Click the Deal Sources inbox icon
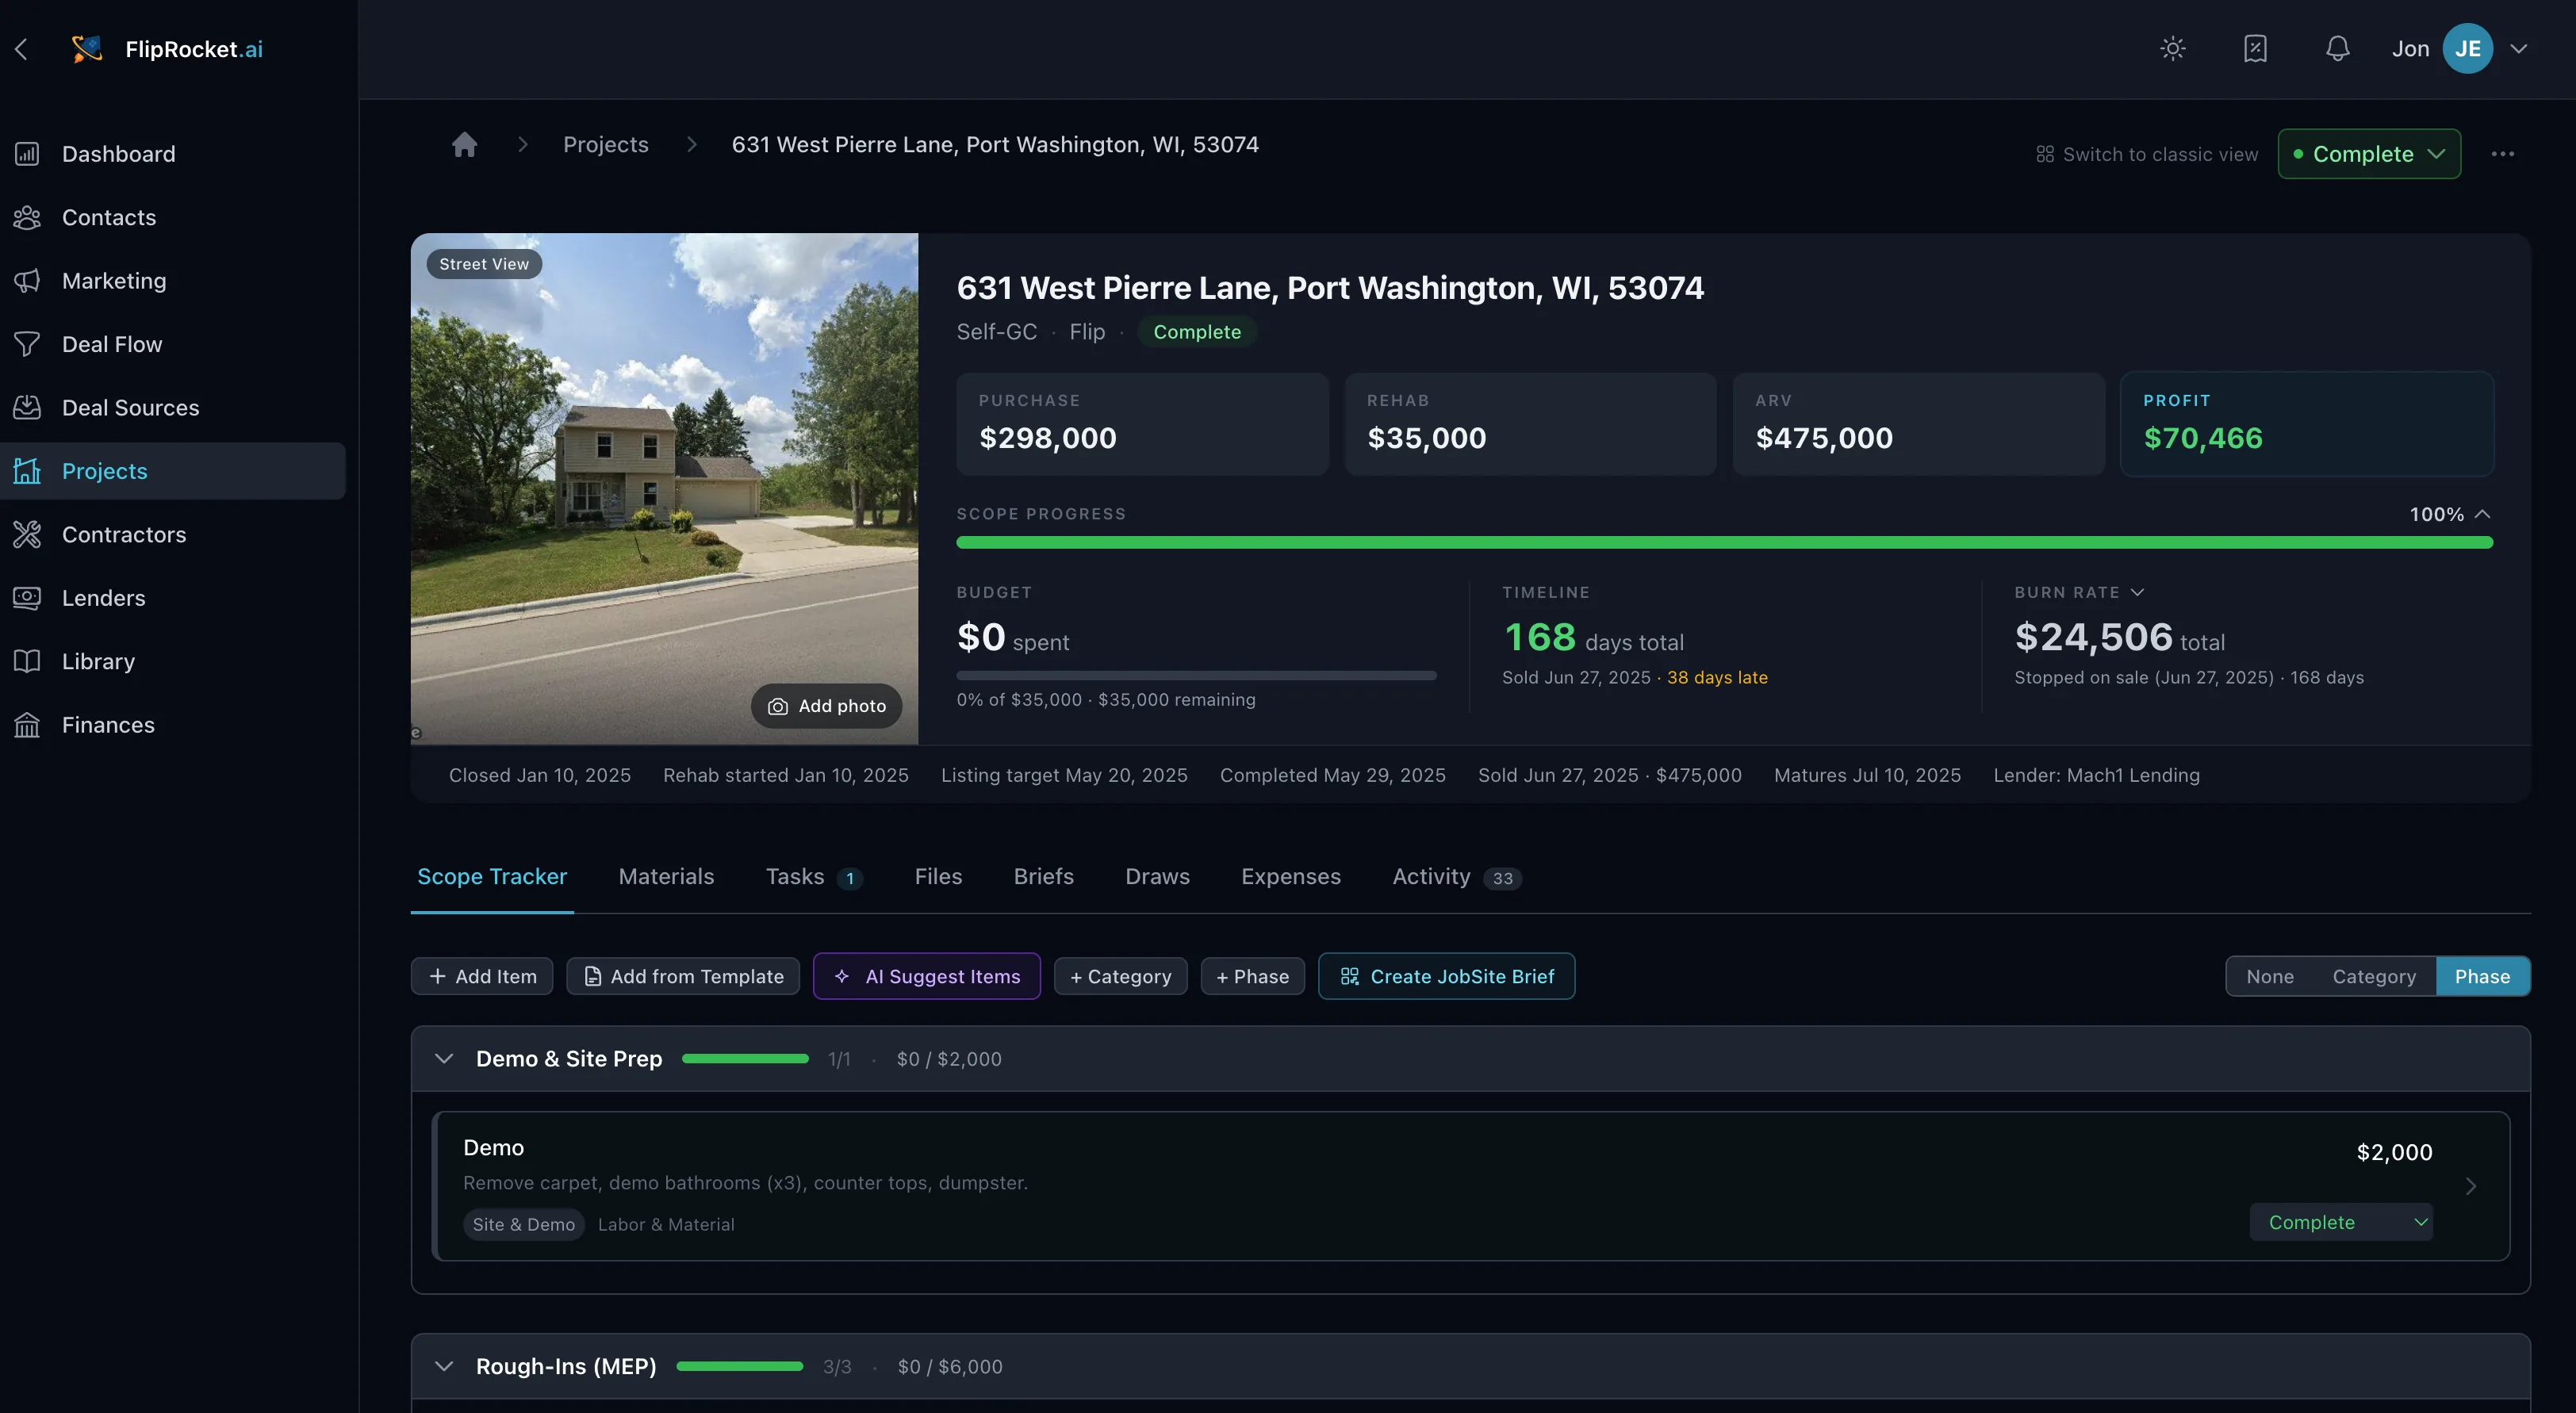This screenshot has height=1413, width=2576. click(27, 408)
